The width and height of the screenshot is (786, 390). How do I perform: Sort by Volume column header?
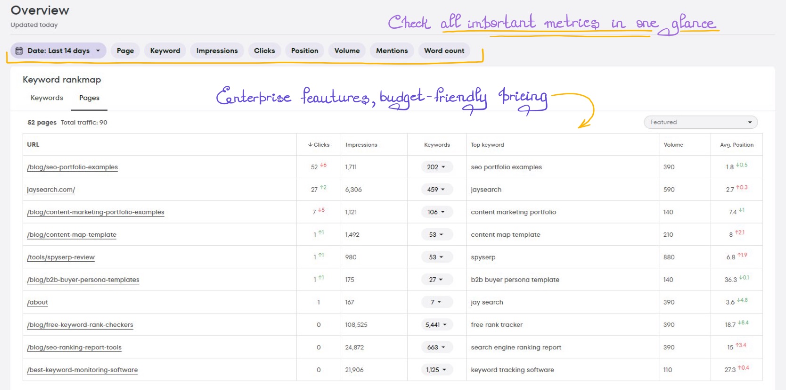(x=673, y=145)
